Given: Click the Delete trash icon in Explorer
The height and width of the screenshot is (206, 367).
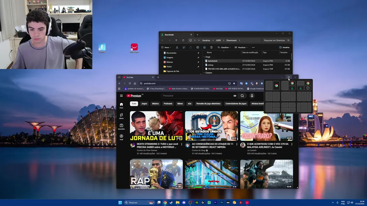Looking at the screenshot, I should [211, 47].
